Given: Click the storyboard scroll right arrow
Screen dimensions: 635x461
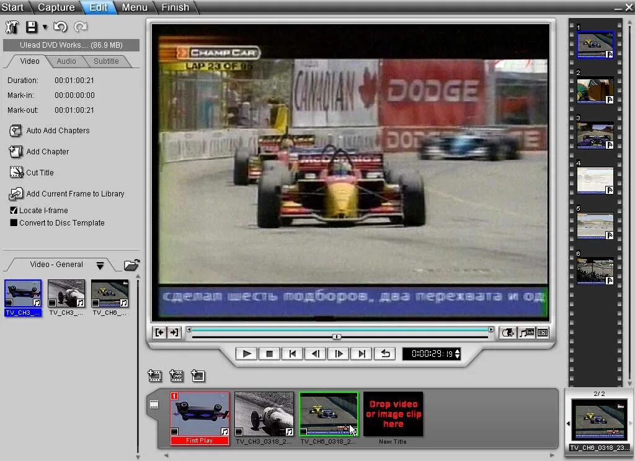Looking at the screenshot, I should (x=552, y=455).
